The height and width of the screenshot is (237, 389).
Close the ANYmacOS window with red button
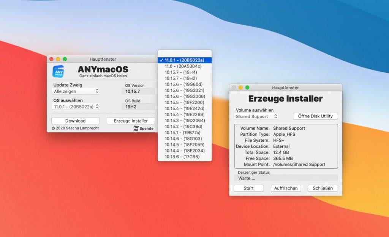(x=51, y=59)
